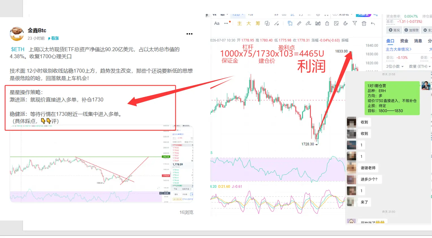
Task: Delete drawings with the trash icon
Action: tap(364, 23)
